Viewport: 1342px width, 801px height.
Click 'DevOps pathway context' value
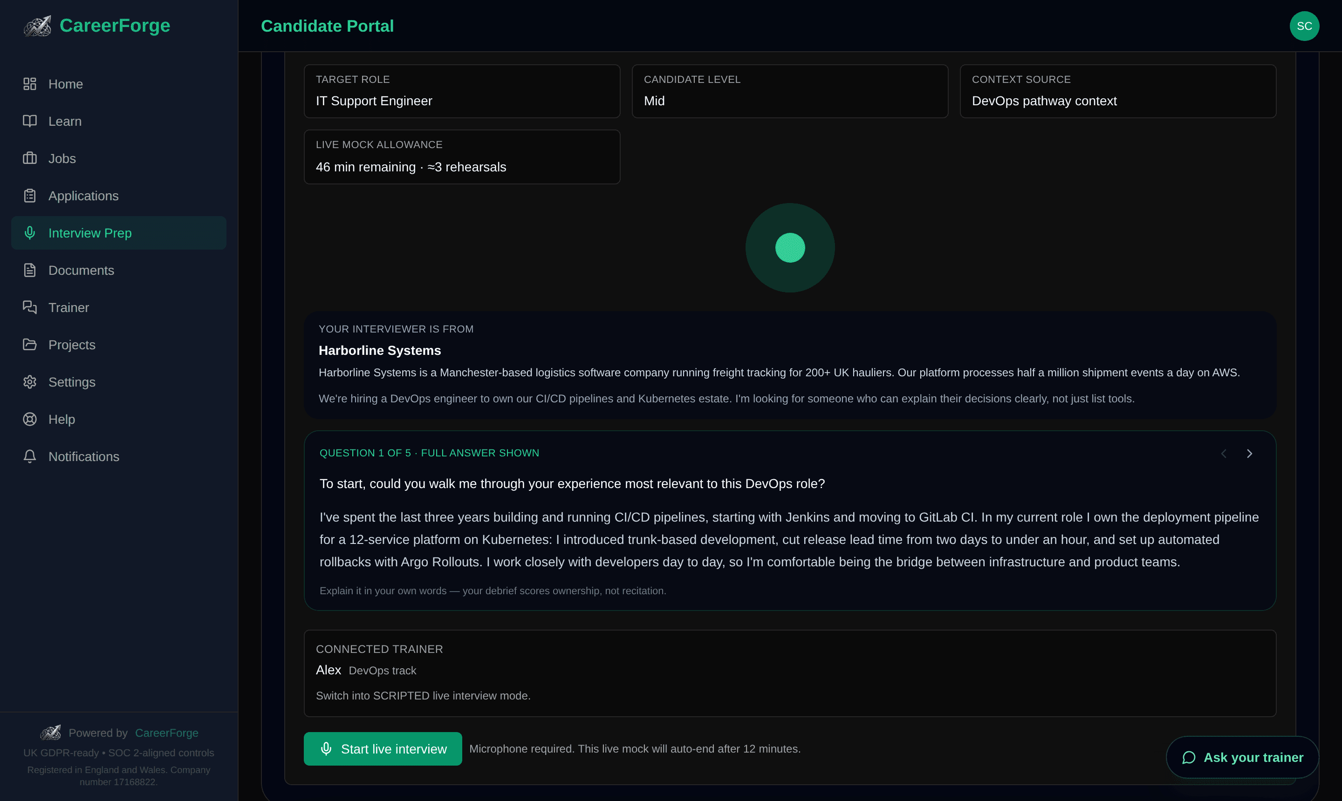(1044, 101)
